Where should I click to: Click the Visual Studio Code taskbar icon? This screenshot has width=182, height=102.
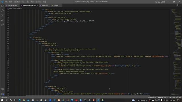(98, 100)
